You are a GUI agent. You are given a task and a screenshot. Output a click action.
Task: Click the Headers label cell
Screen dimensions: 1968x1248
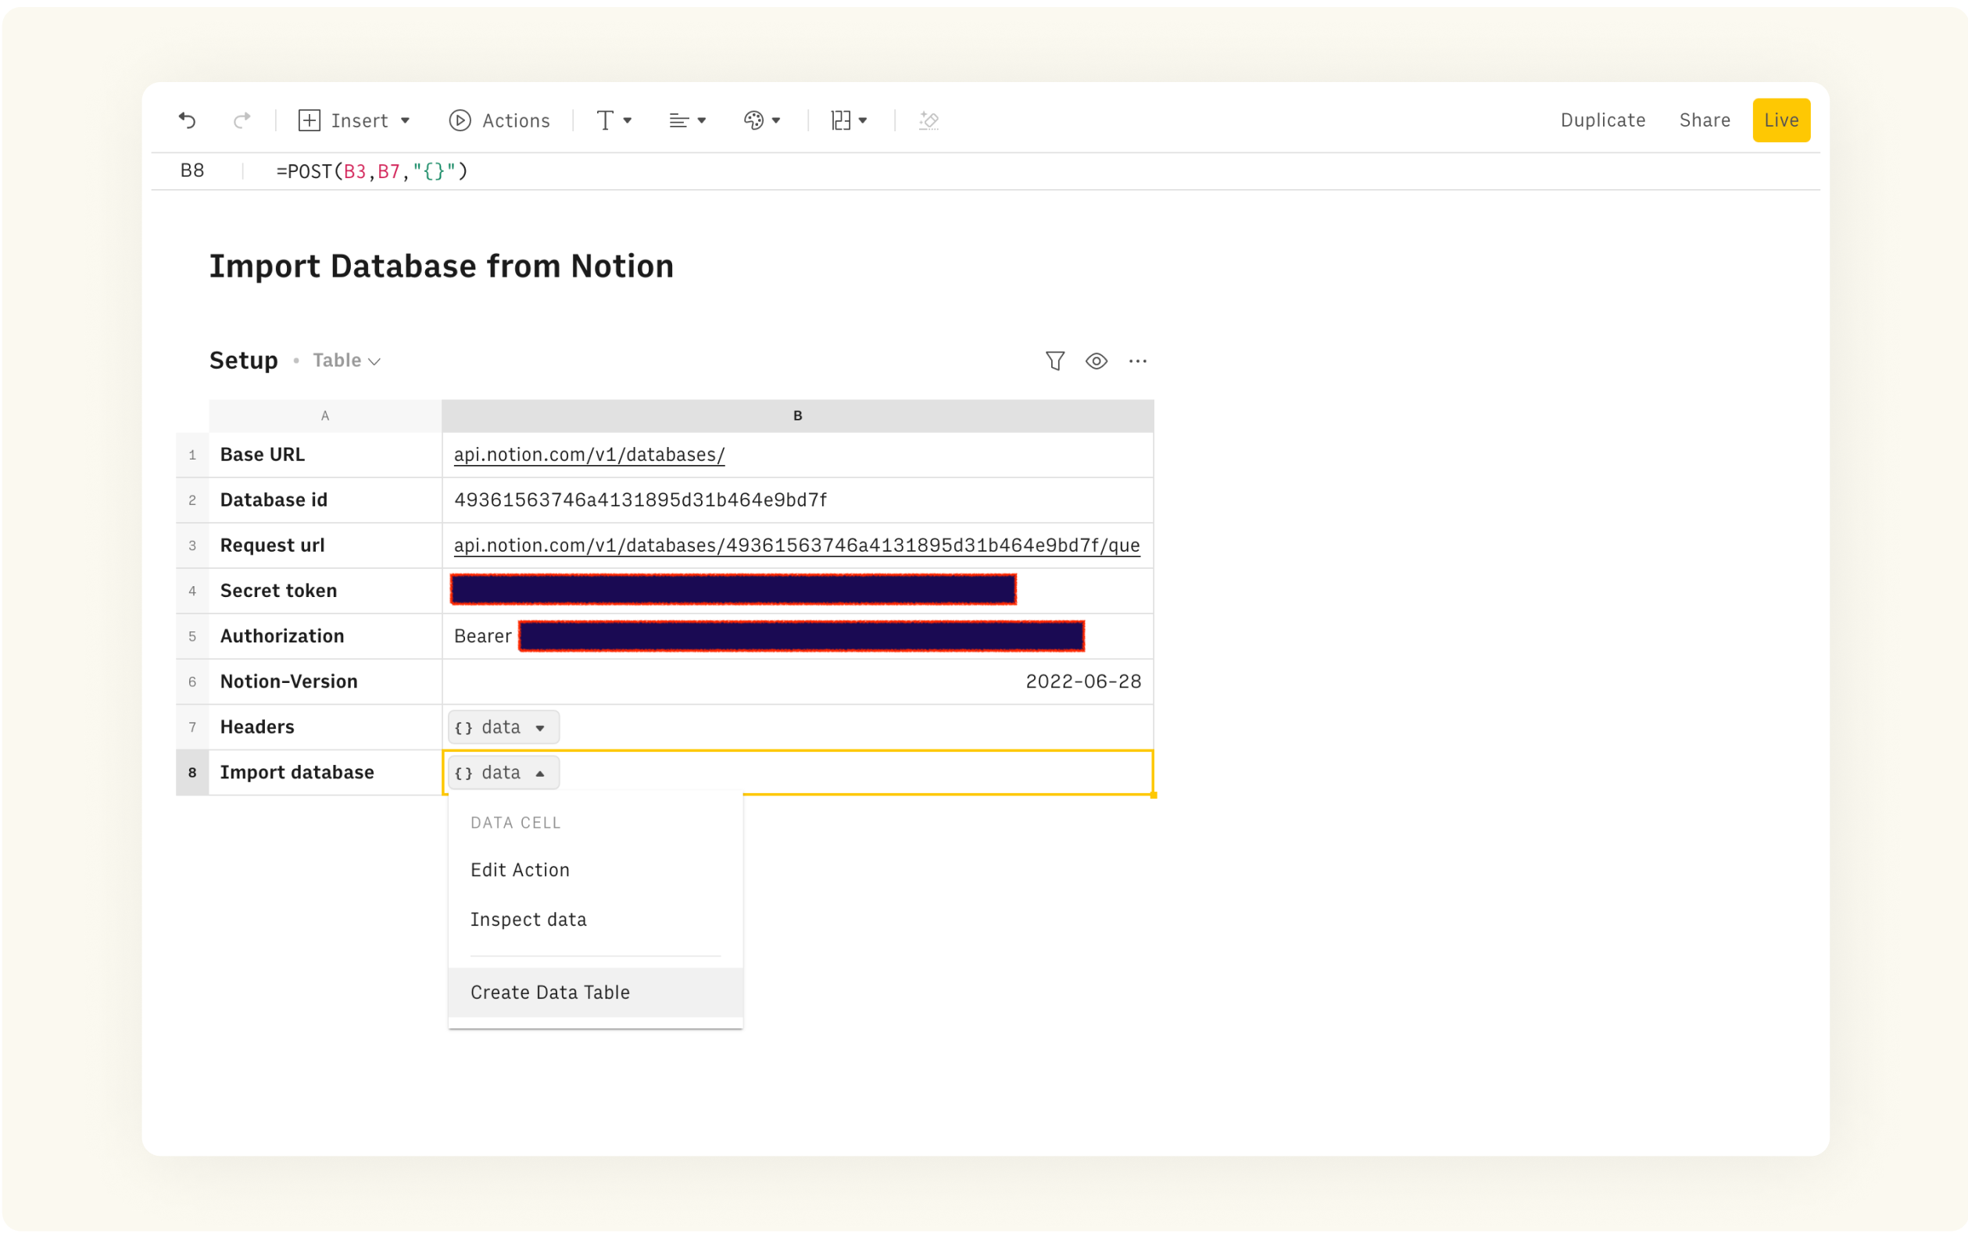(325, 728)
